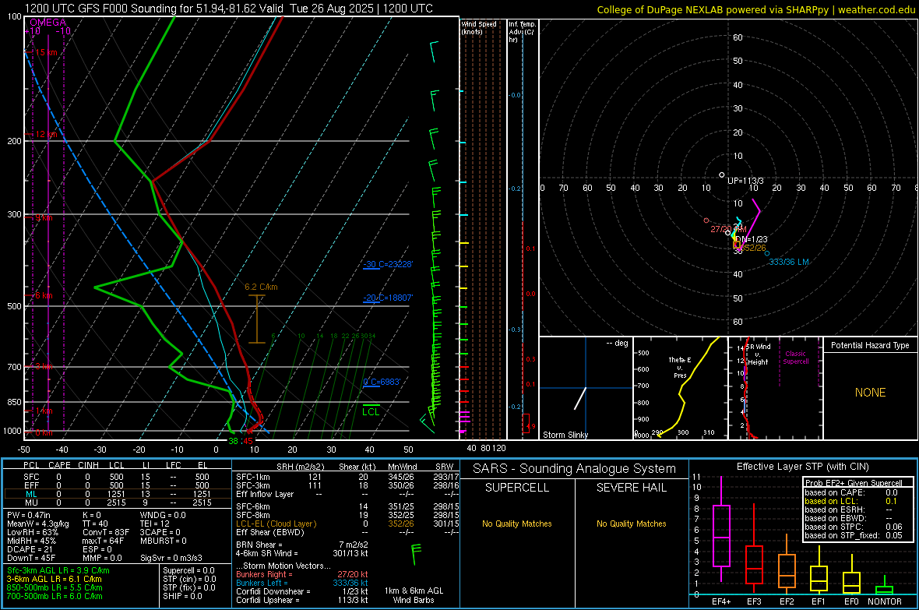919x610 pixels.
Task: Click the 15 km height marker
Action: (x=46, y=52)
